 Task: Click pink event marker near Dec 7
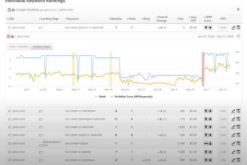203,69
